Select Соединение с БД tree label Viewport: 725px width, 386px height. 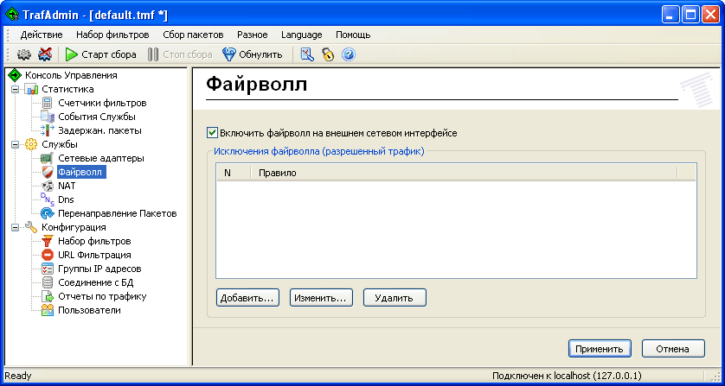click(96, 282)
